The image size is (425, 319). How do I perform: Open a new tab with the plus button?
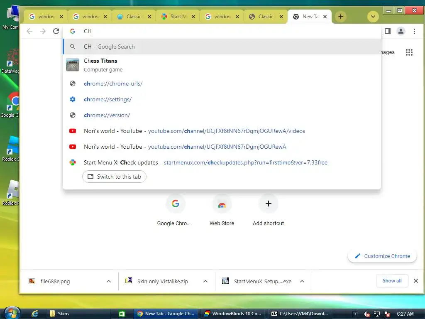[341, 17]
